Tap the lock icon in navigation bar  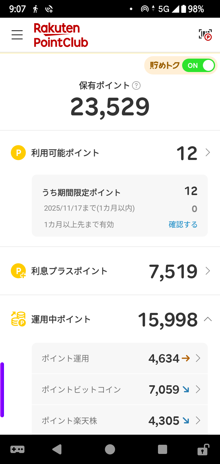pyautogui.click(x=203, y=449)
